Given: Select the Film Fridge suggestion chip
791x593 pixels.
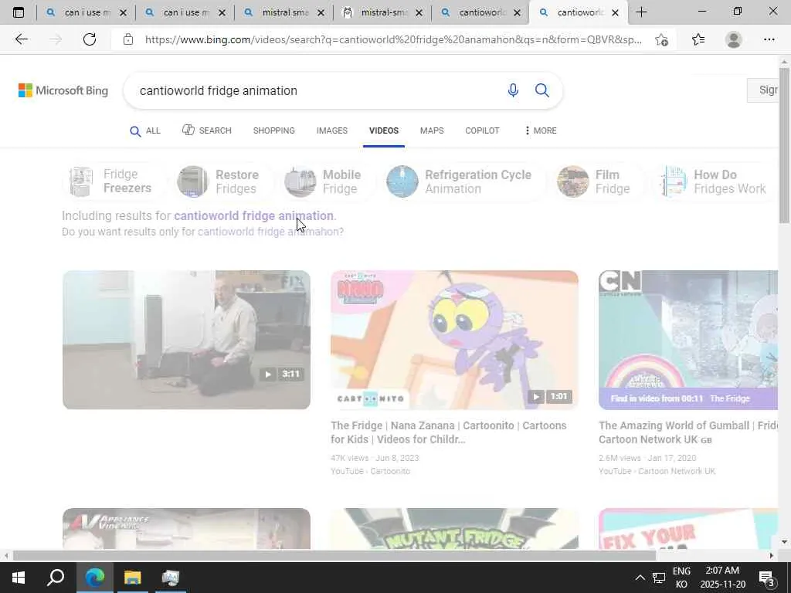Looking at the screenshot, I should 599,181.
